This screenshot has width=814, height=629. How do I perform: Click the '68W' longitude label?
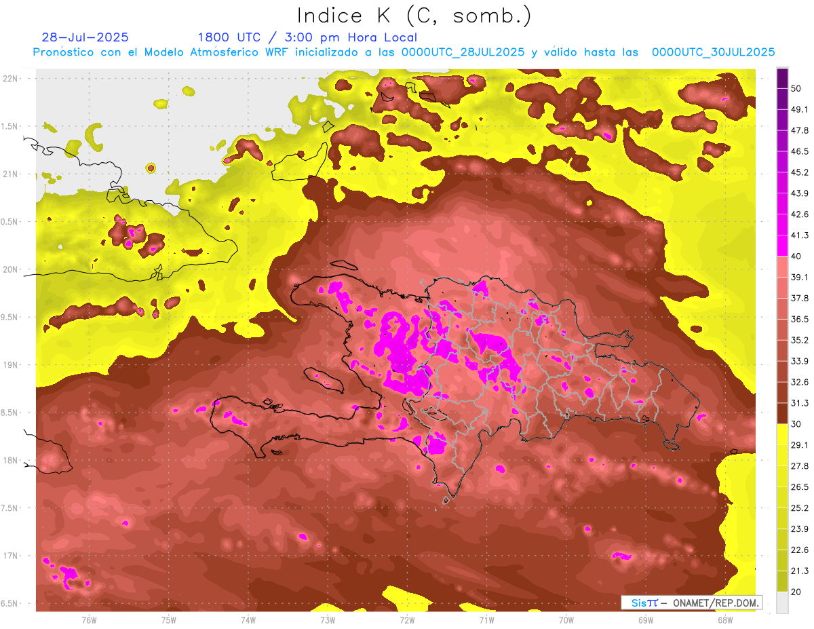point(725,620)
